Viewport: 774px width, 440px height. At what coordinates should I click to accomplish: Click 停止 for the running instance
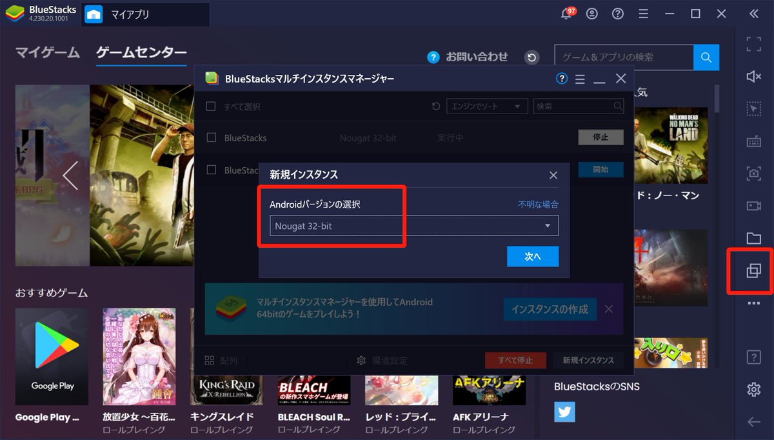click(x=600, y=137)
